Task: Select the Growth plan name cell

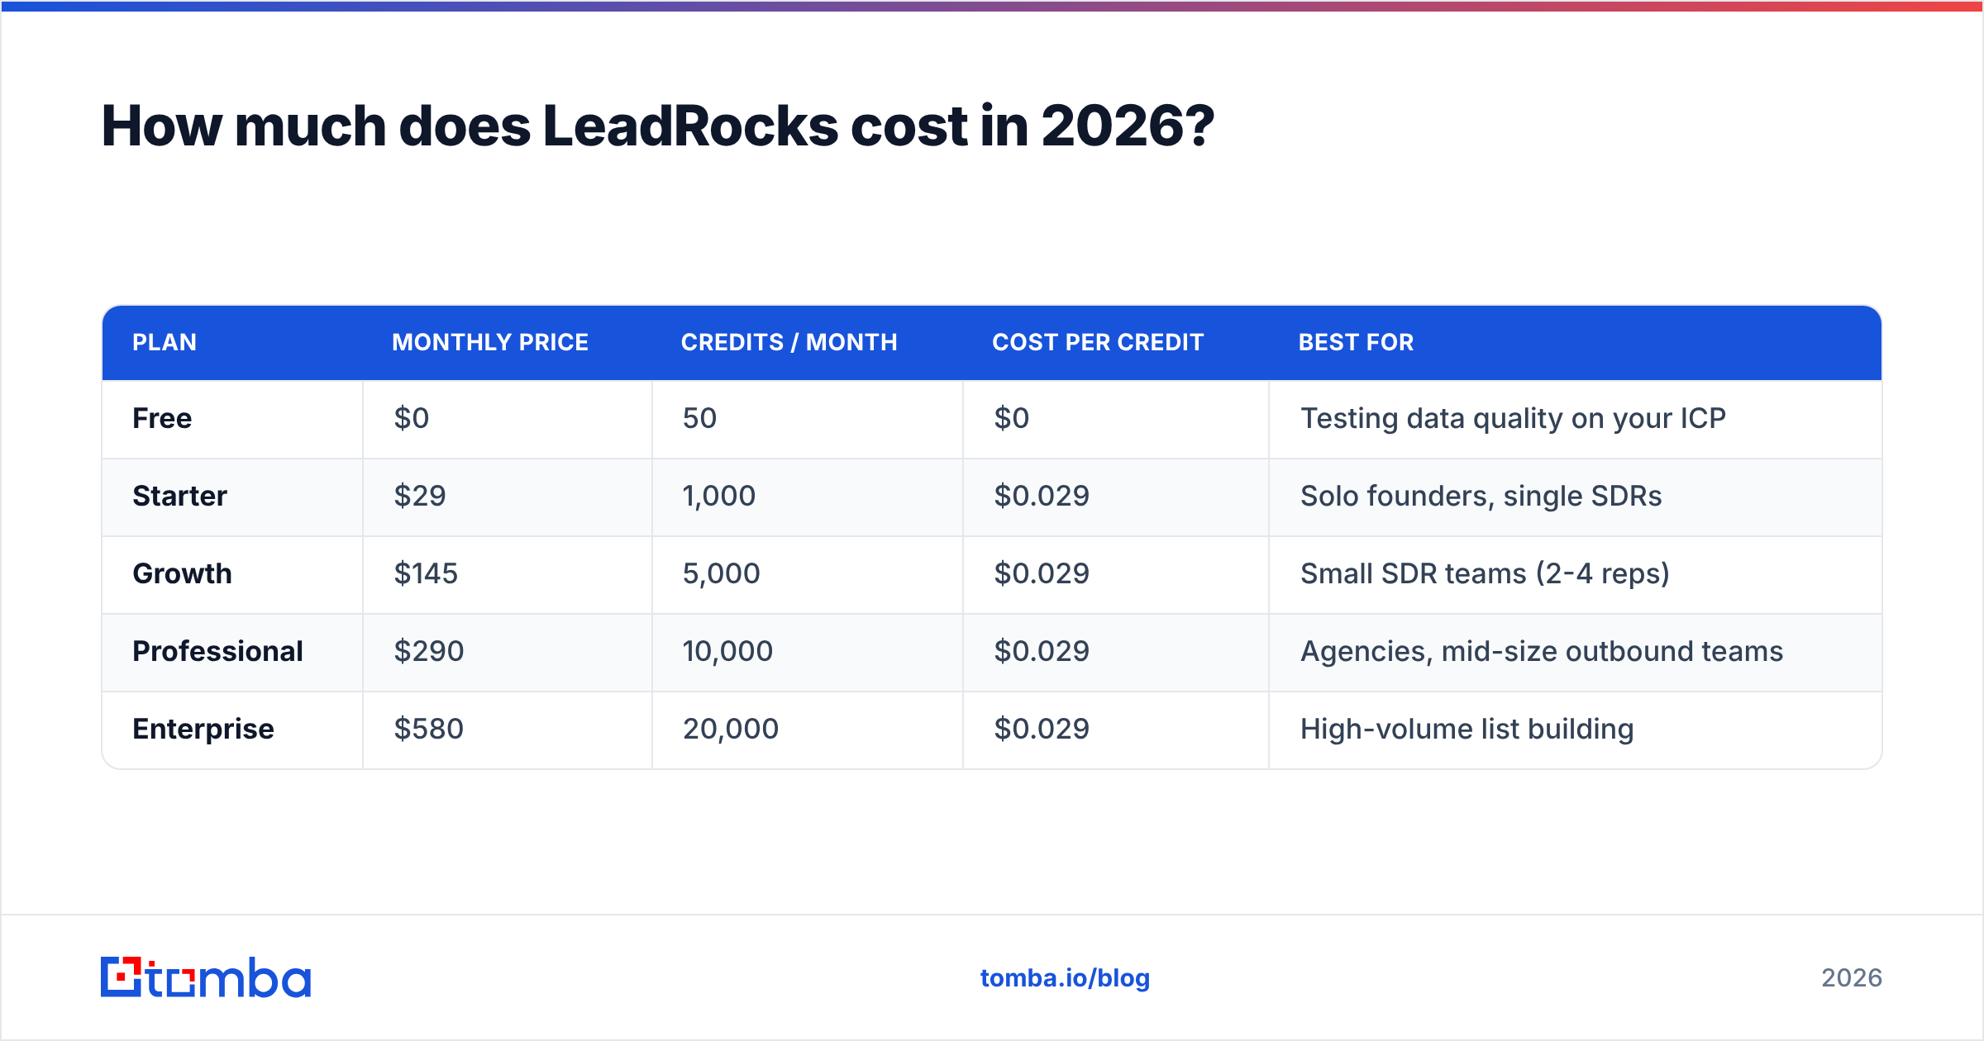Action: click(x=232, y=574)
